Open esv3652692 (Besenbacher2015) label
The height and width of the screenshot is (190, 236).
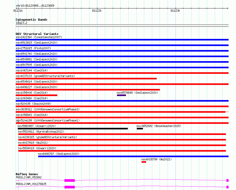point(159,126)
